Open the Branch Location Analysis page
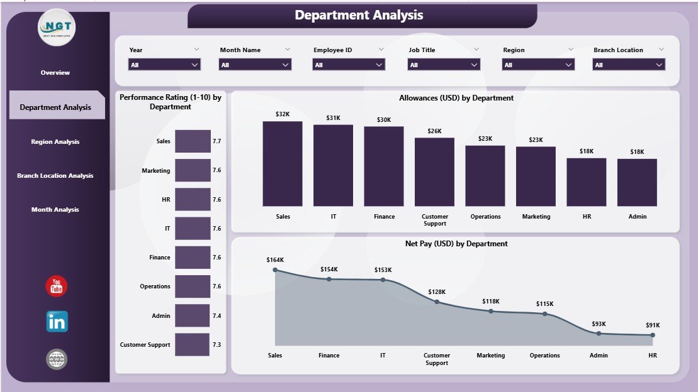698x392 pixels. [x=55, y=175]
